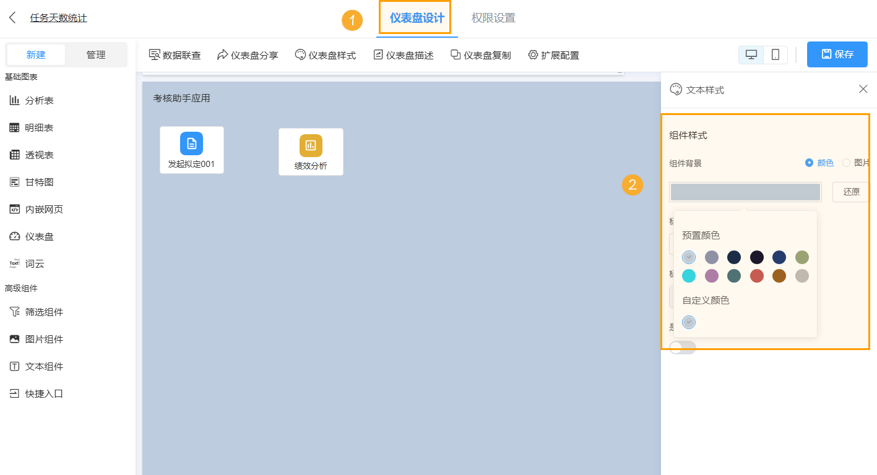Viewport: 877px width, 475px height.
Task: Click the 保存 button
Action: (837, 54)
